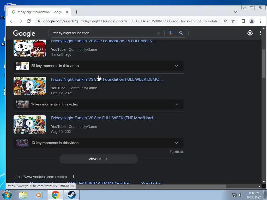The width and height of the screenshot is (267, 200).
Task: Go to Google home via logo
Action: 24,34
